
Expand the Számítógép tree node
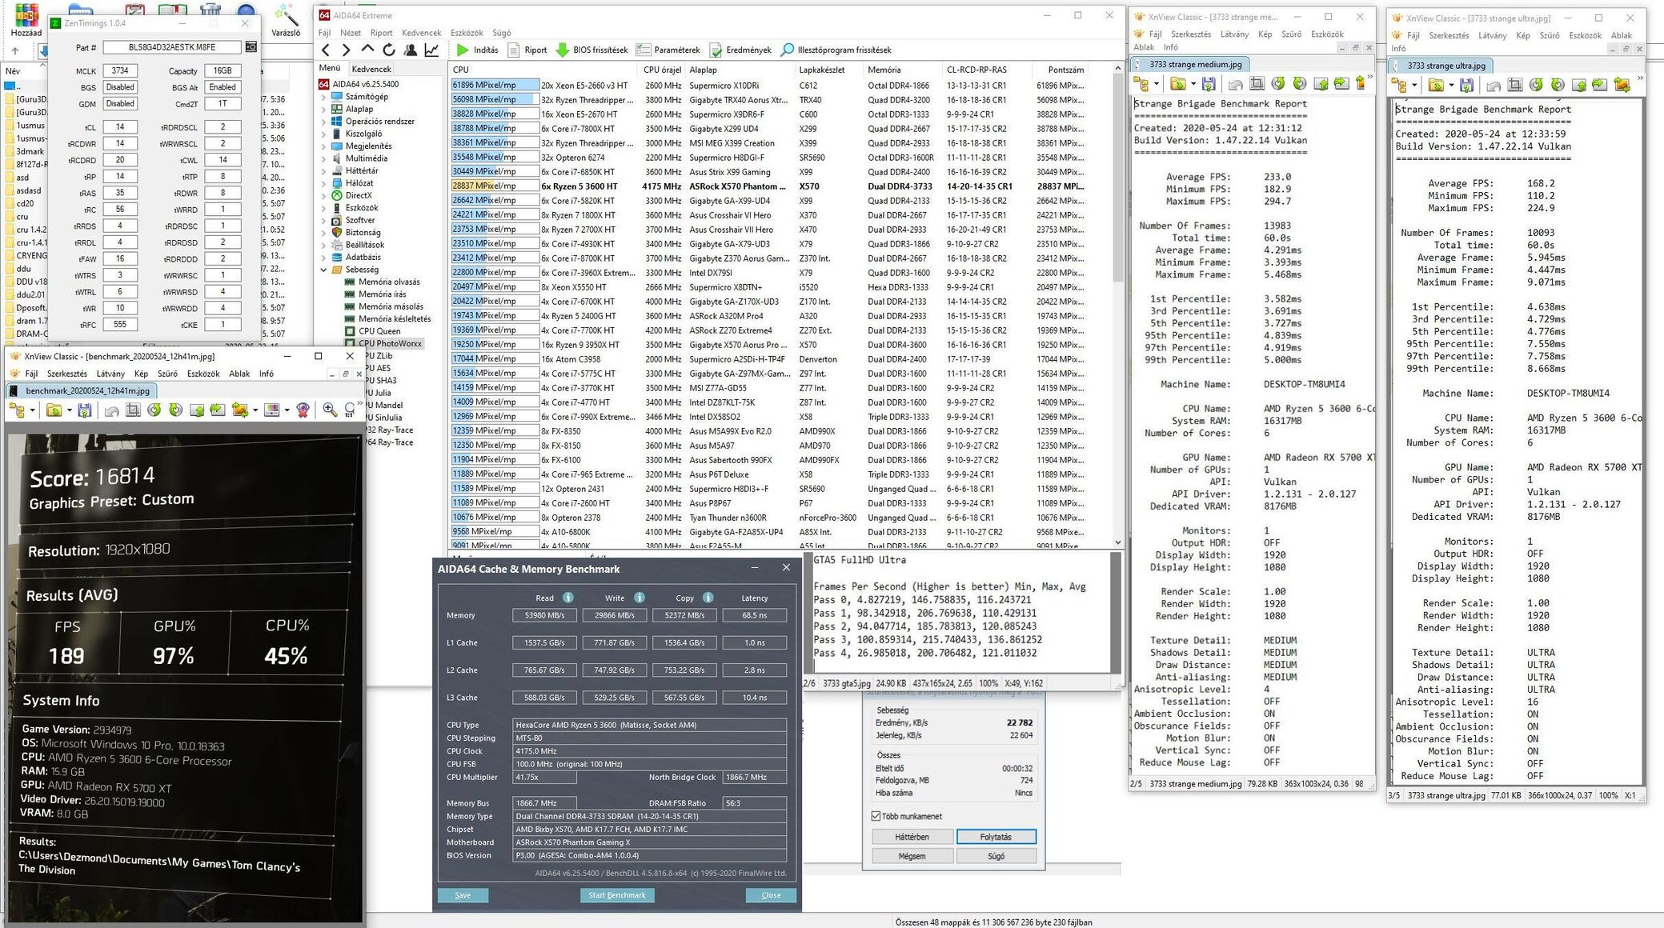click(x=323, y=97)
